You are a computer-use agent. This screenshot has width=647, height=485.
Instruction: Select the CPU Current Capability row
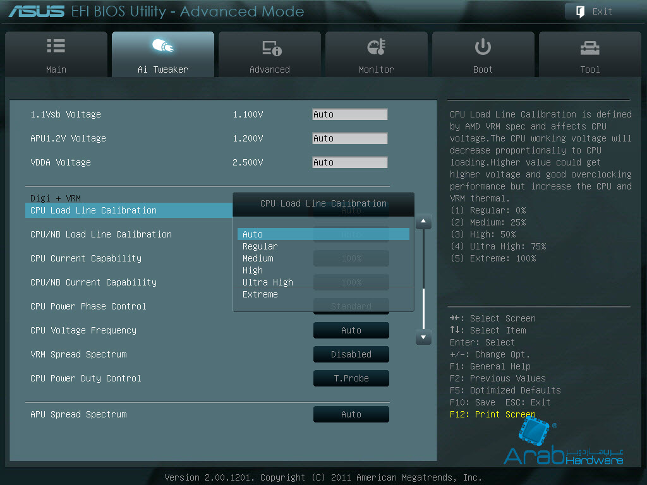[86, 258]
